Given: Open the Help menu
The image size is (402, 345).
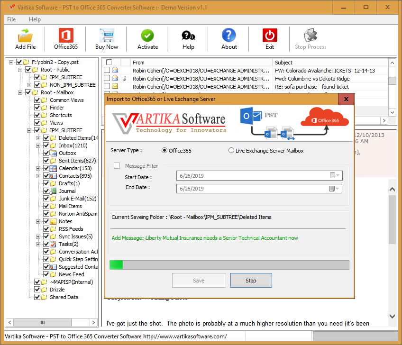Looking at the screenshot, I should pos(35,19).
